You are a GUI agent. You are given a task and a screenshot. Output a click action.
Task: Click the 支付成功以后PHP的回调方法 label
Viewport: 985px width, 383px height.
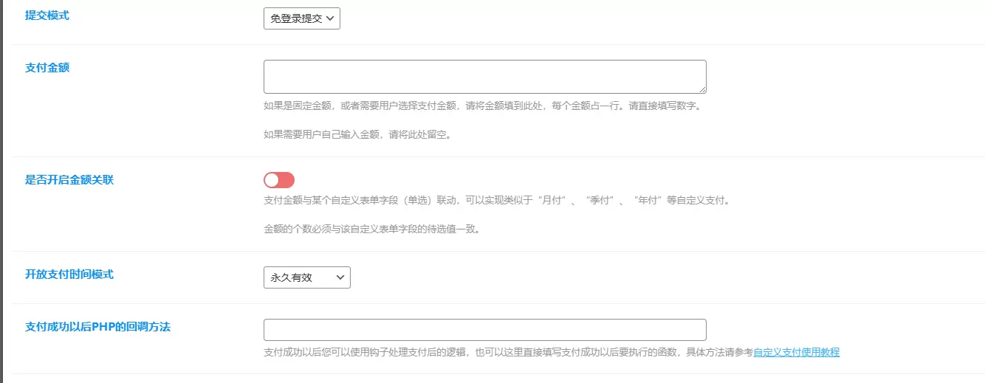coord(97,326)
